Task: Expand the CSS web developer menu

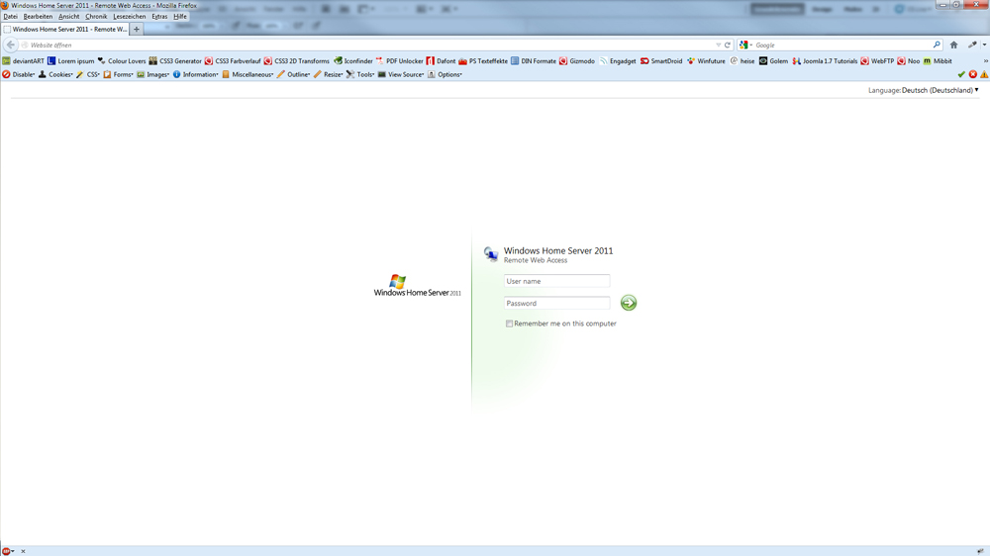Action: pyautogui.click(x=88, y=74)
